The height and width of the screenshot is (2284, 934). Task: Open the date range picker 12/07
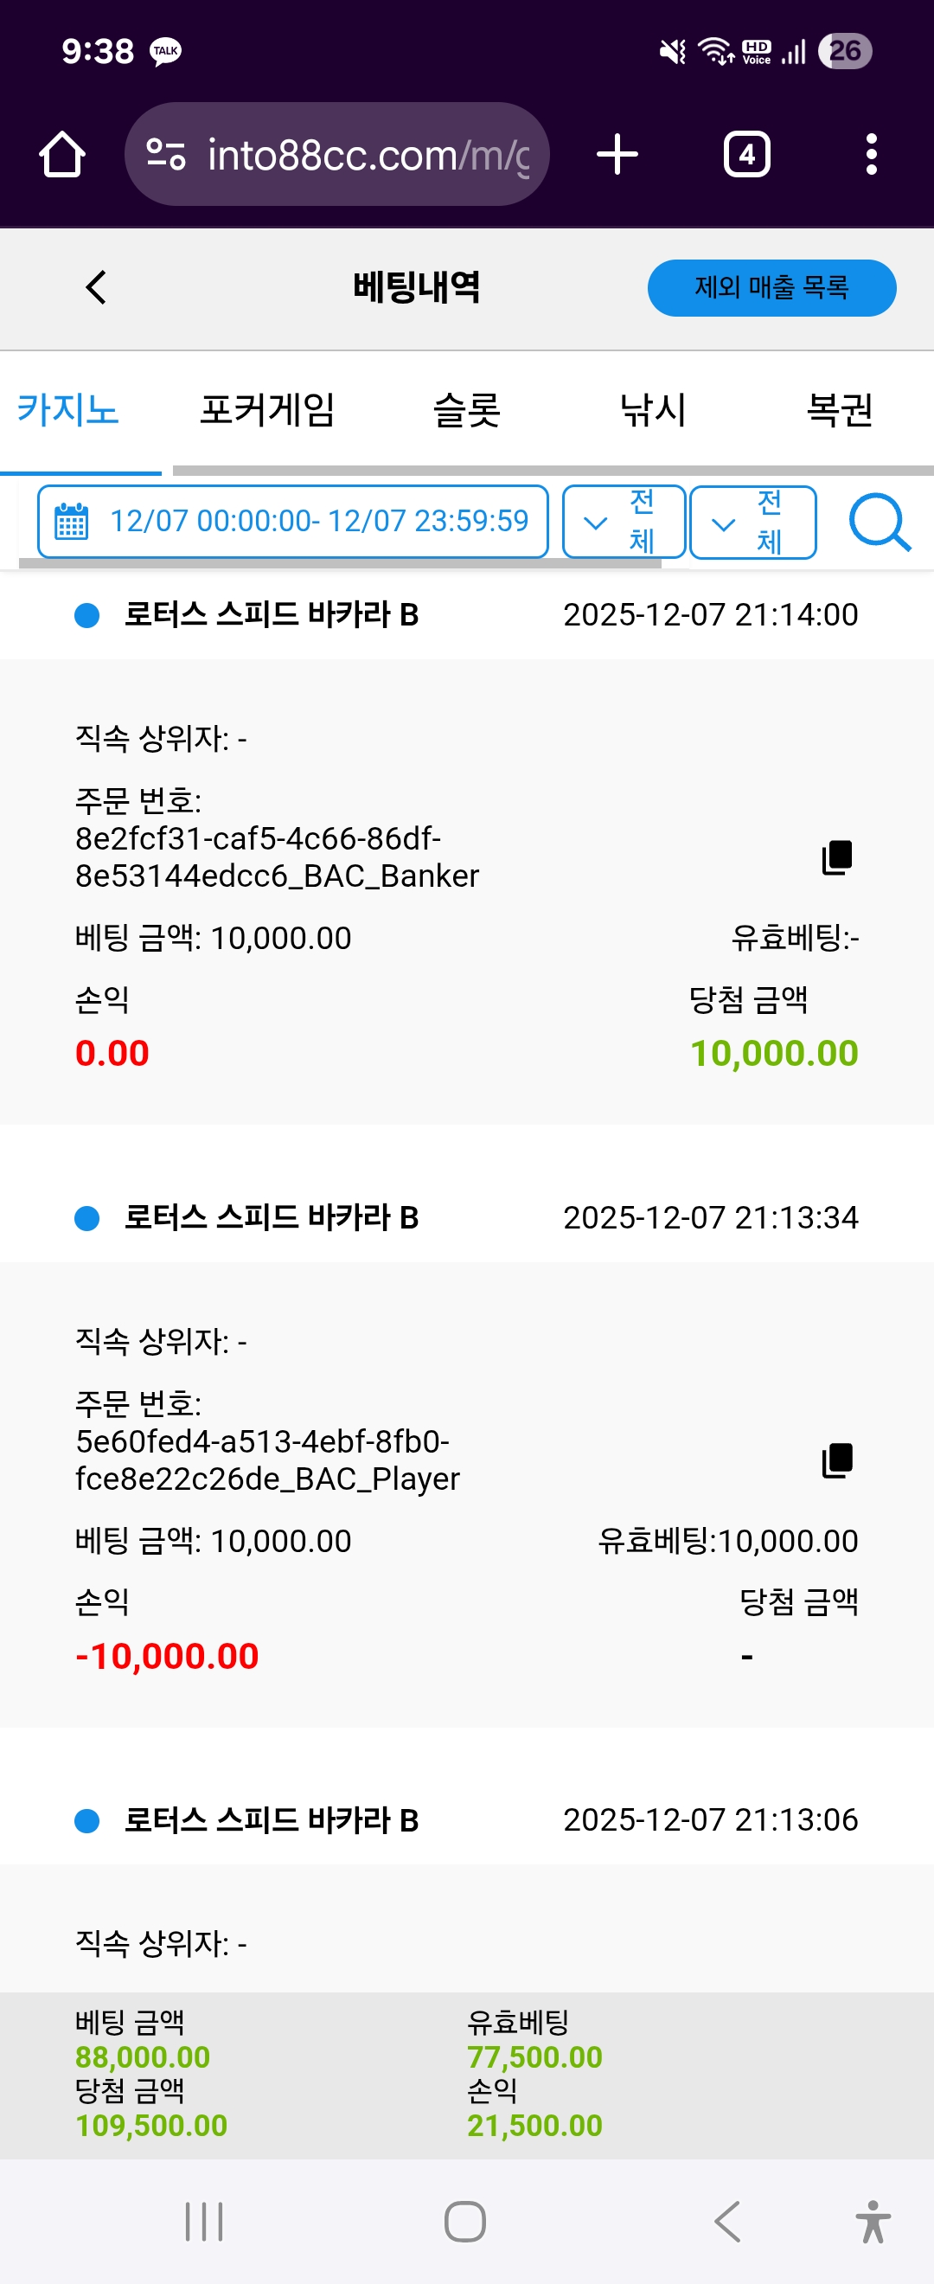(x=292, y=522)
